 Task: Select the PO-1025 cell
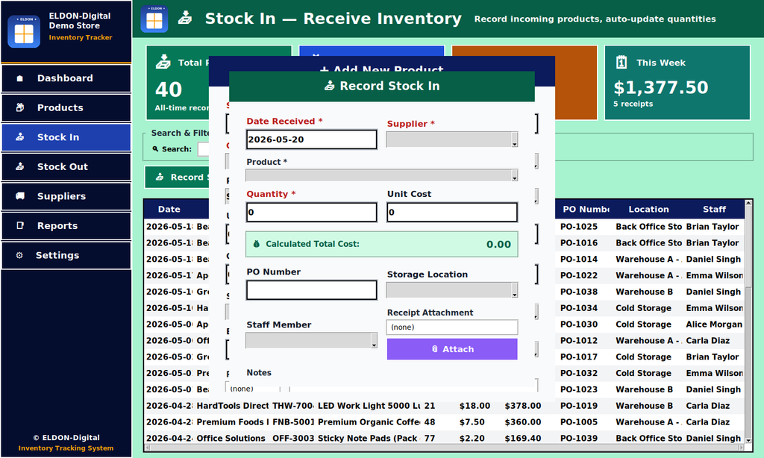coord(579,227)
